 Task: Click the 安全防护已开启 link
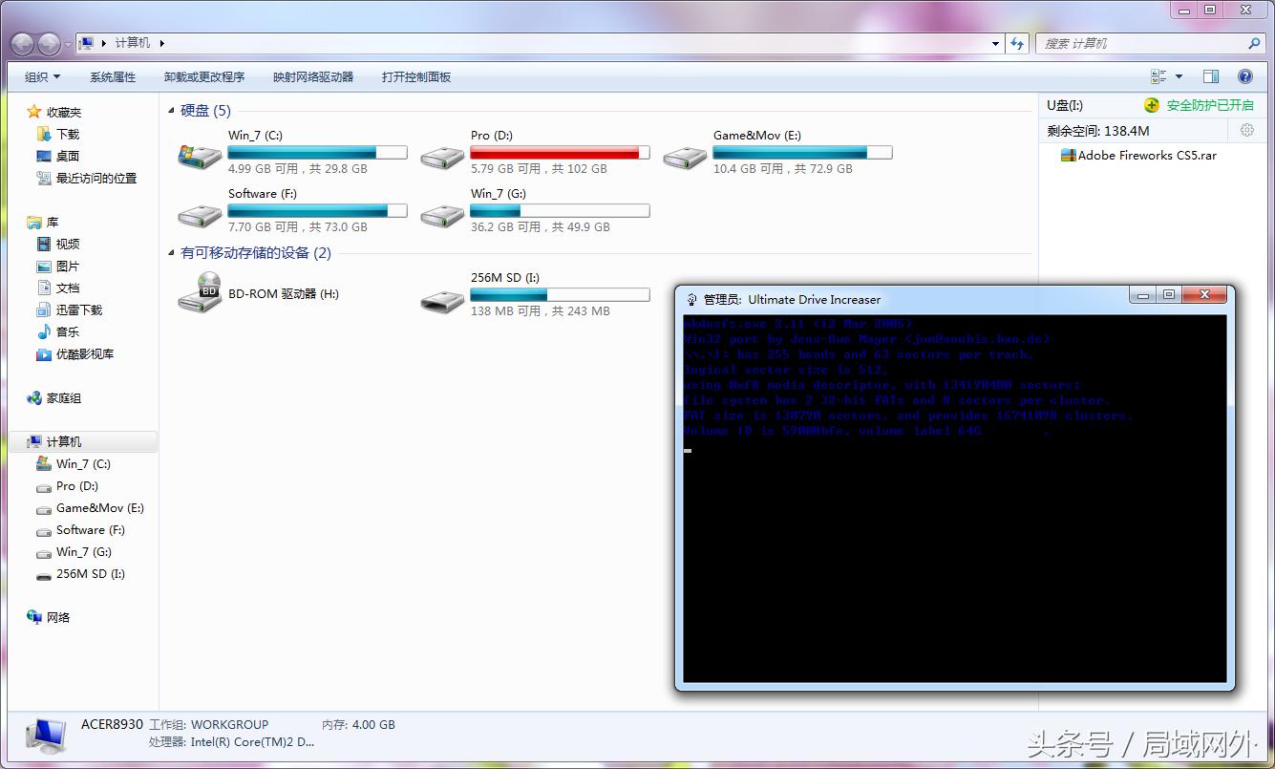pos(1210,105)
